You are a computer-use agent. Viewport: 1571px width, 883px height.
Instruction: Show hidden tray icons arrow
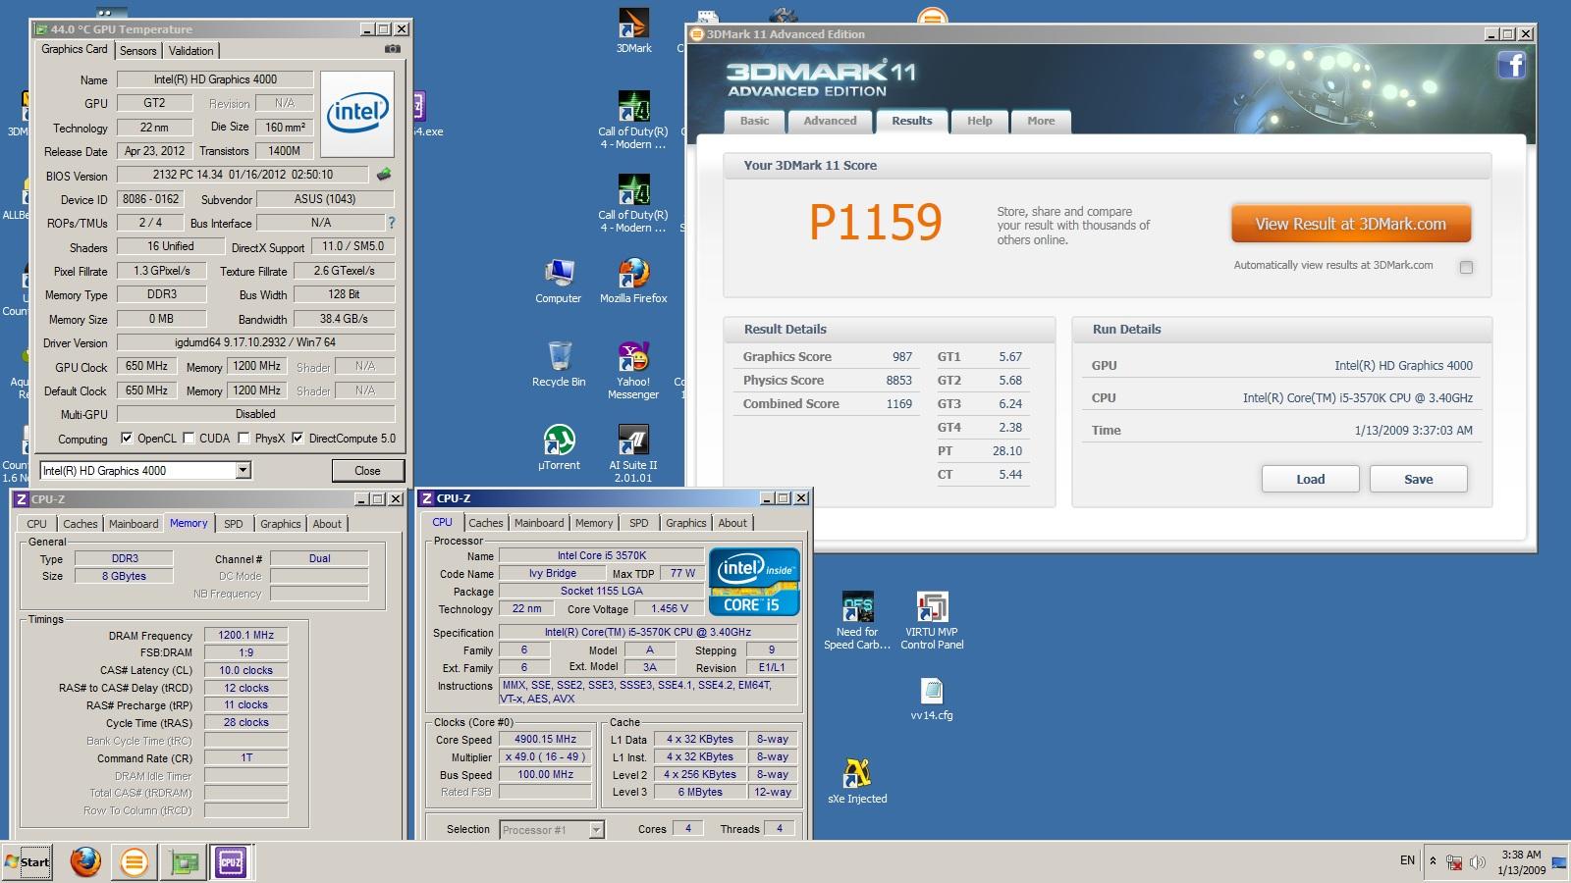1433,861
